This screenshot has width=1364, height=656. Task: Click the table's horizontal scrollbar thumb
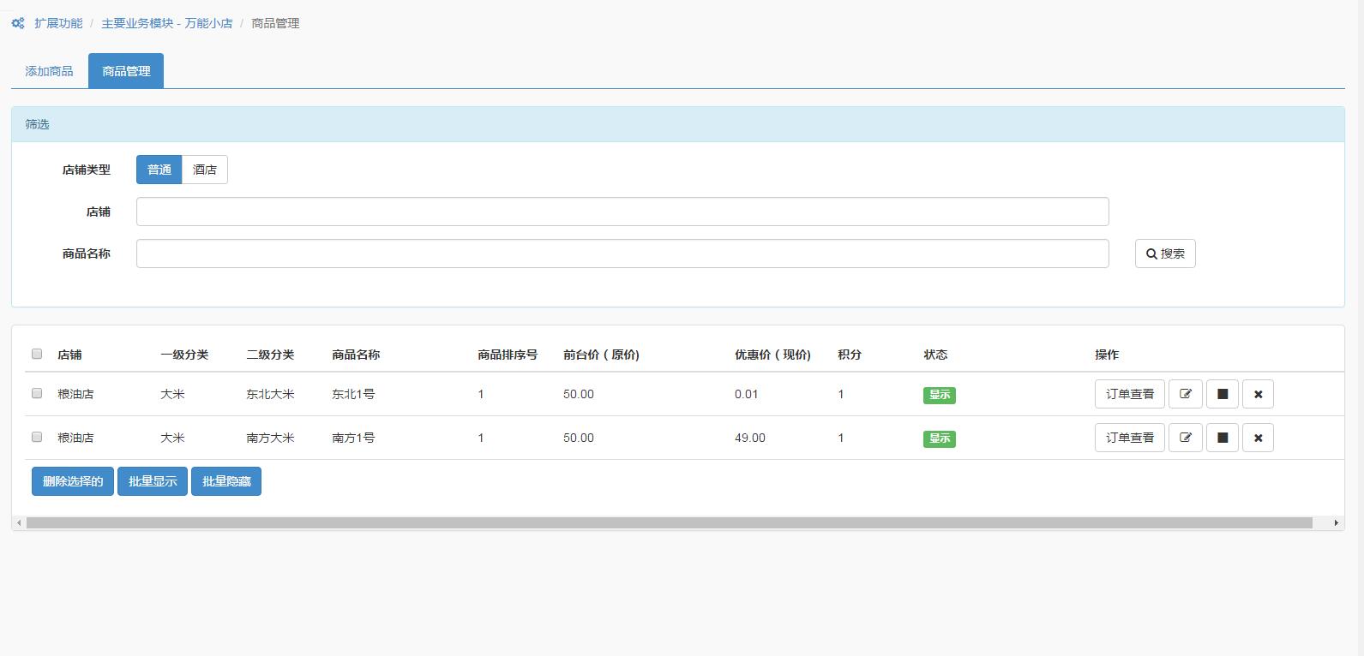coord(670,522)
